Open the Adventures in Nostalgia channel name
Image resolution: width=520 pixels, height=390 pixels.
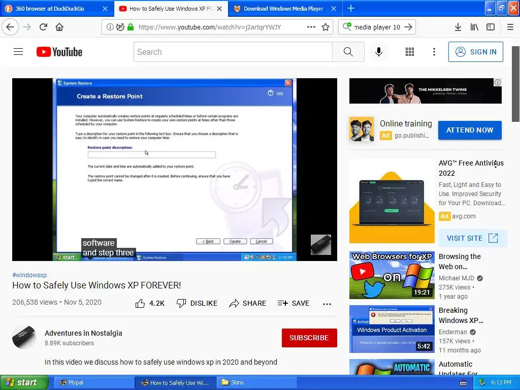coord(83,333)
